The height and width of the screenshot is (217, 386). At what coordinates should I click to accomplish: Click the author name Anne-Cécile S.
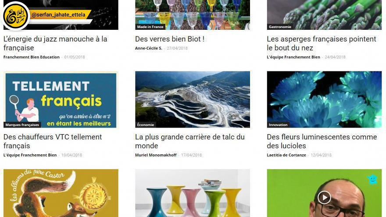[148, 48]
